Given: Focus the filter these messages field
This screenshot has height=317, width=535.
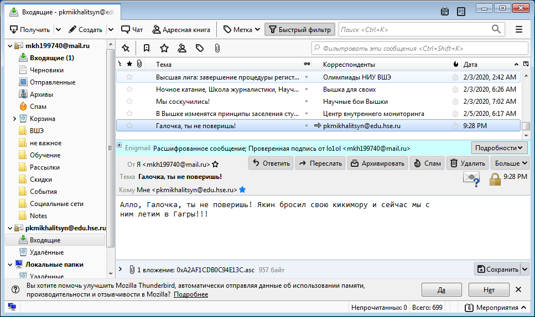Looking at the screenshot, I should 420,49.
